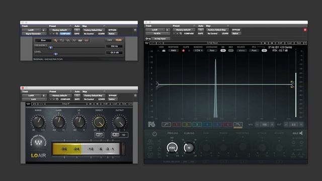The width and height of the screenshot is (322, 181).
Task: Go to previous preset in LoAir toolbar
Action: coord(90,104)
